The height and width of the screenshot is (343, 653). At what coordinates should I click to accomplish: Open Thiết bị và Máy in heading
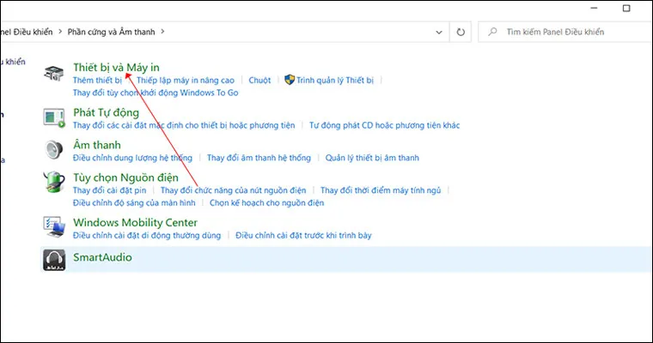[x=116, y=67]
